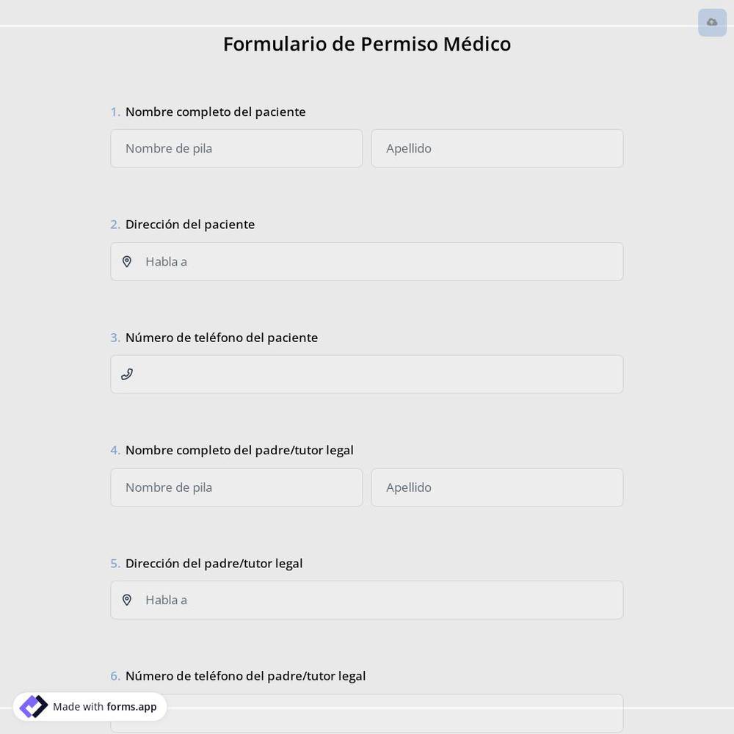Click the guardian Nombre de pila input

236,487
